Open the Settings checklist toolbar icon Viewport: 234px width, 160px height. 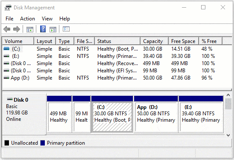point(66,29)
